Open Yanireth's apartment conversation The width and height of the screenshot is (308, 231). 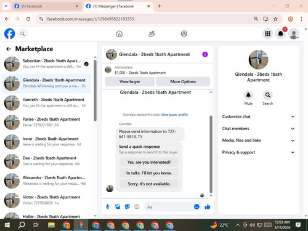pos(46,103)
